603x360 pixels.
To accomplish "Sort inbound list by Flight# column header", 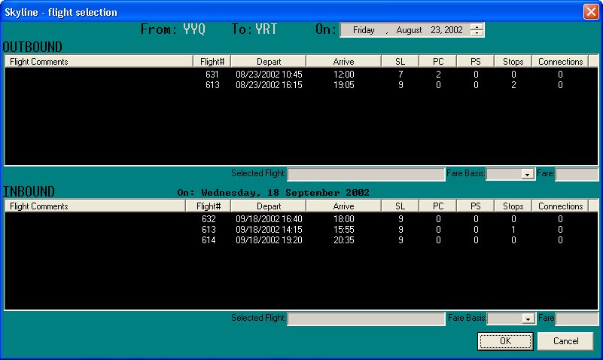I will pos(209,206).
